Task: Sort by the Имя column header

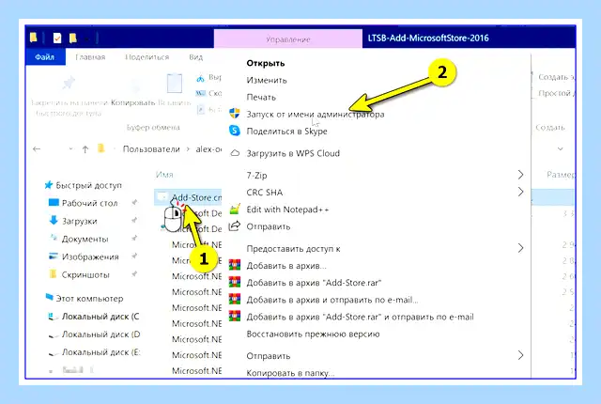Action: click(164, 175)
